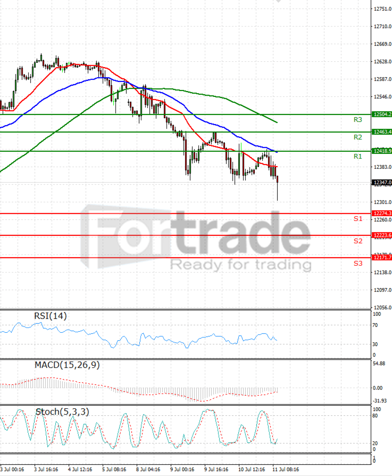
Task: Click the S2 support label
Action: click(x=358, y=241)
